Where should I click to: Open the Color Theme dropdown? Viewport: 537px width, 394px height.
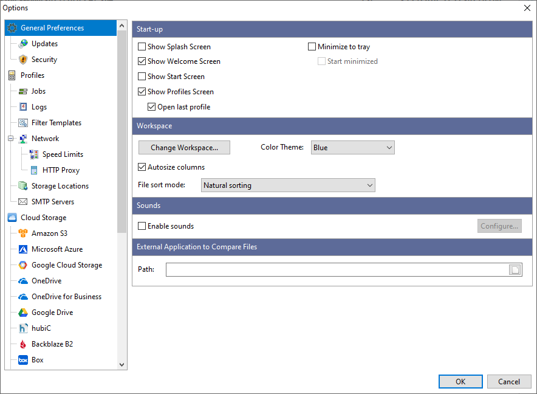[353, 148]
